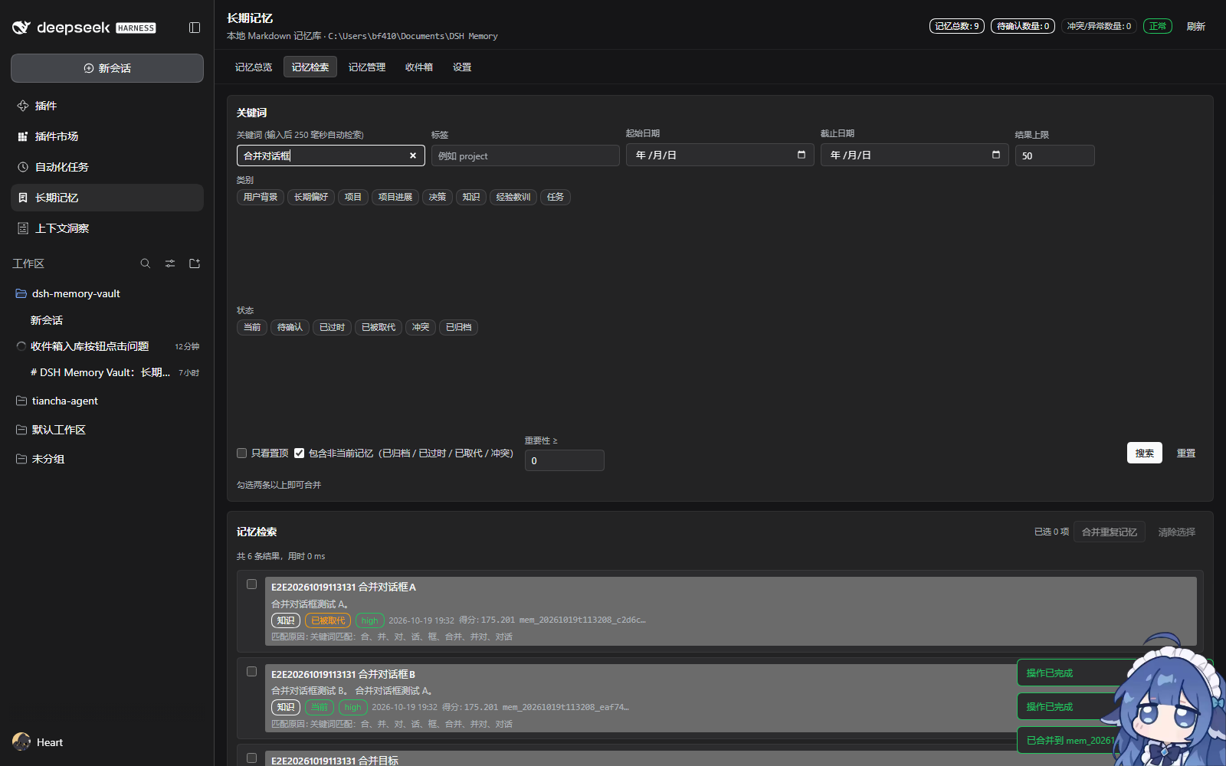Switch to the 记忆总览 tab
The image size is (1226, 766).
tap(254, 67)
